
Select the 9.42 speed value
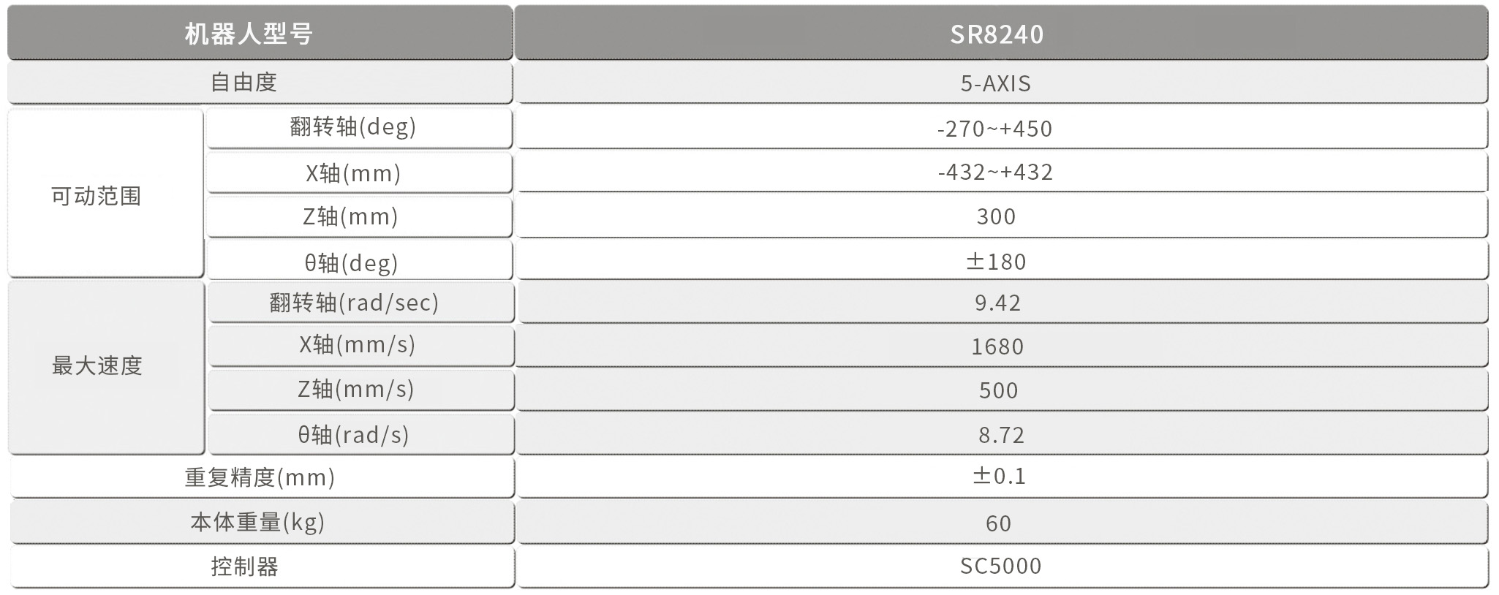[x=997, y=303]
